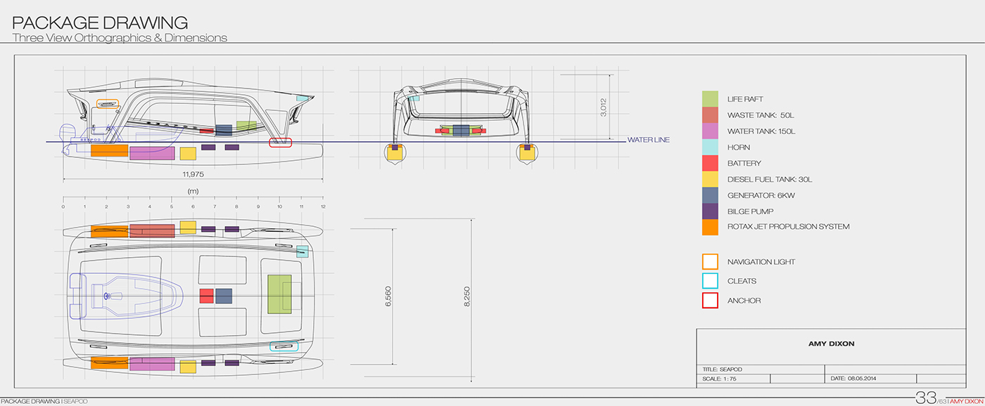Select the 'NAVIGATION LIGHT' legend label
985x406 pixels.
click(761, 262)
